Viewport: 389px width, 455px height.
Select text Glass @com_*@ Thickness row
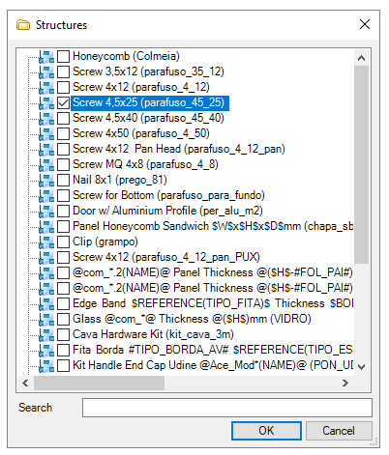point(192,319)
